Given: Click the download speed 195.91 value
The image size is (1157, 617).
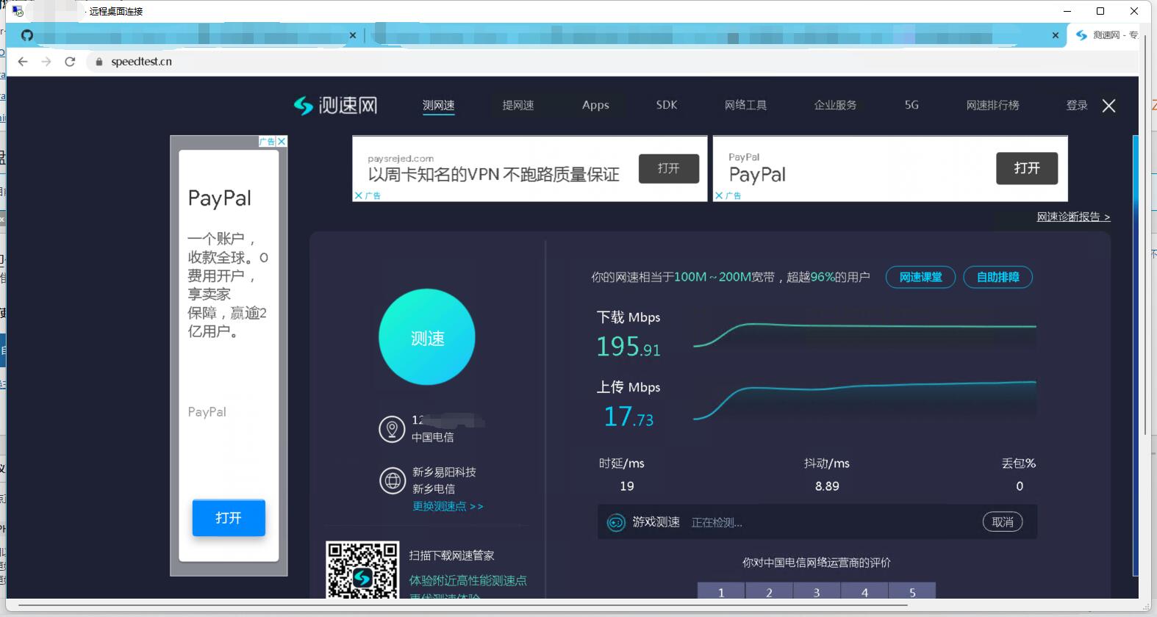Looking at the screenshot, I should coord(628,346).
